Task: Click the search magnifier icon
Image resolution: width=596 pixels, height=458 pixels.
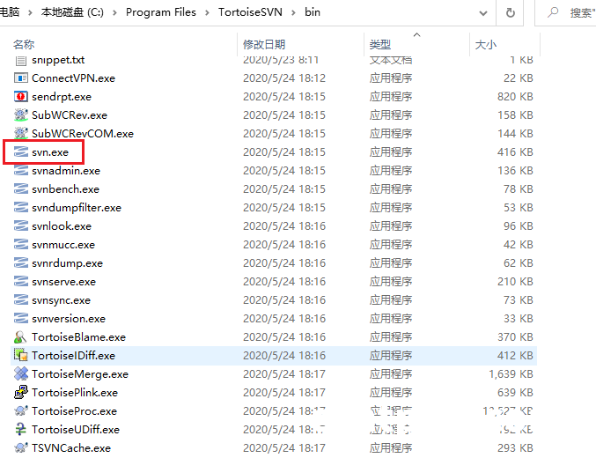Action: 553,12
